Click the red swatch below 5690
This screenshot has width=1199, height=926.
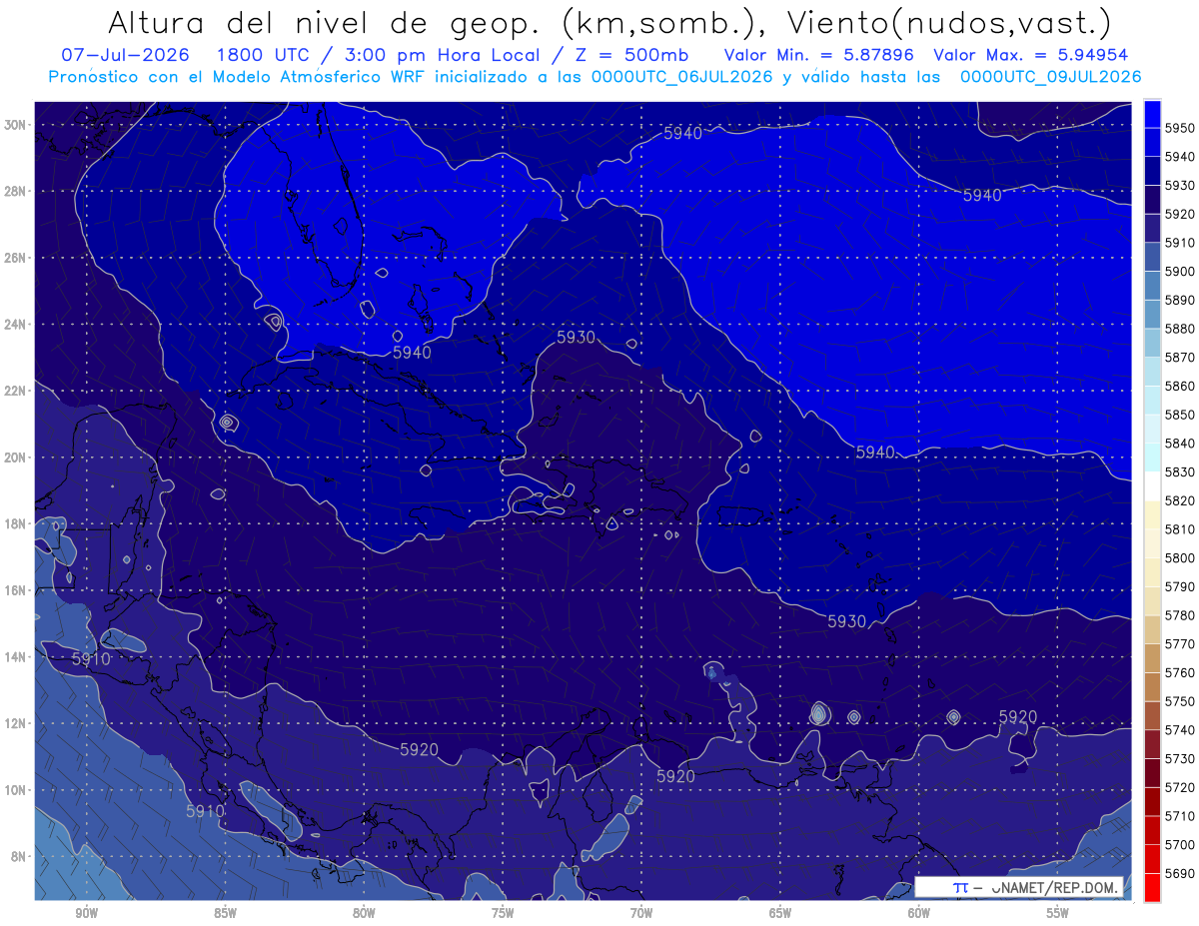(1152, 887)
